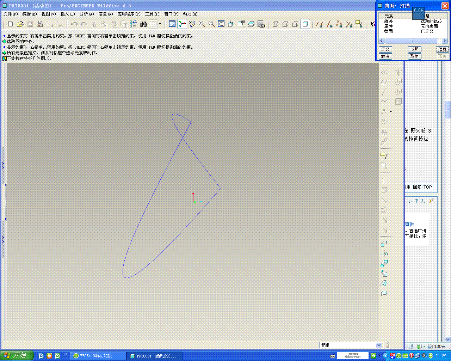Switch to Shading display mode
The image size is (451, 361).
[x=305, y=24]
